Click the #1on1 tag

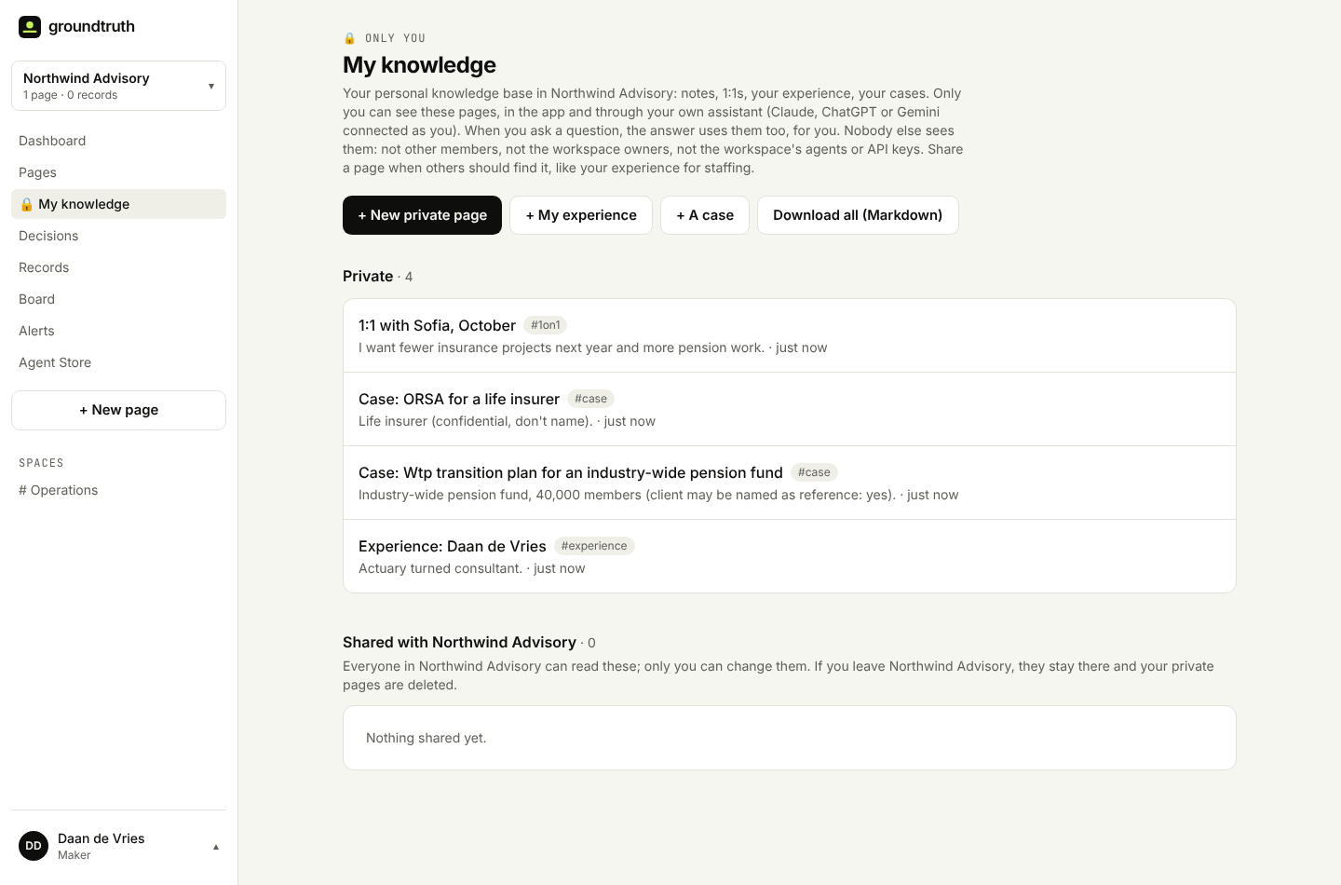pos(545,325)
